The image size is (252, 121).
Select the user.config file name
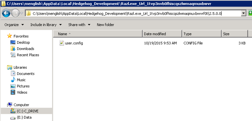point(74,43)
